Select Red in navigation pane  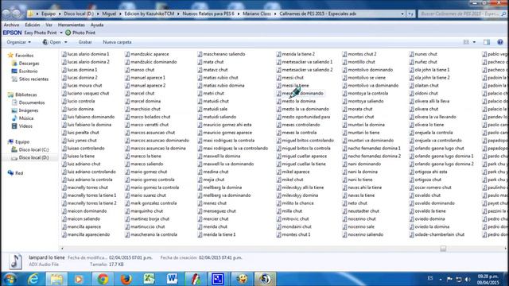point(19,173)
